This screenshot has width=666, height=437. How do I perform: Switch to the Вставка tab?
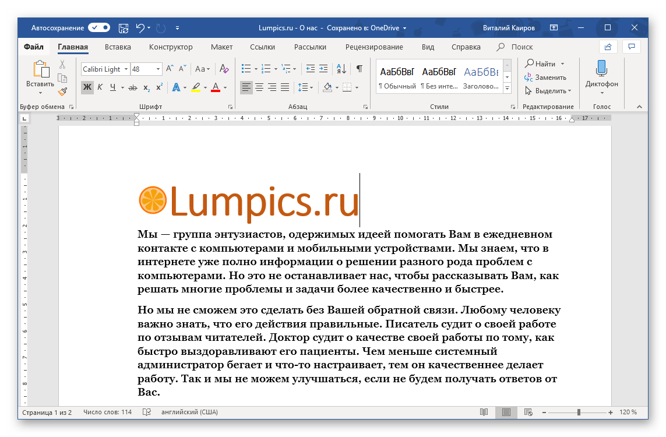pos(118,47)
